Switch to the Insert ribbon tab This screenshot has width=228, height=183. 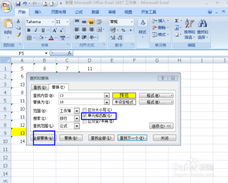click(x=38, y=12)
